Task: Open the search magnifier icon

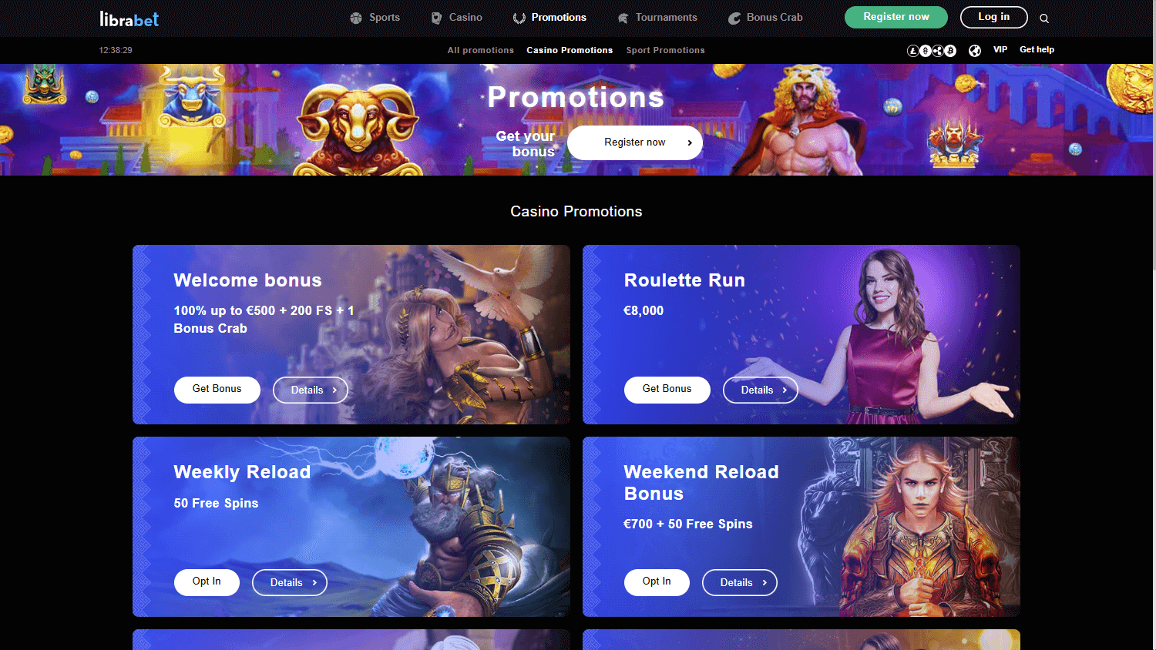Action: (x=1044, y=18)
